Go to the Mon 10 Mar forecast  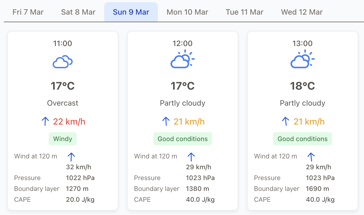[187, 12]
